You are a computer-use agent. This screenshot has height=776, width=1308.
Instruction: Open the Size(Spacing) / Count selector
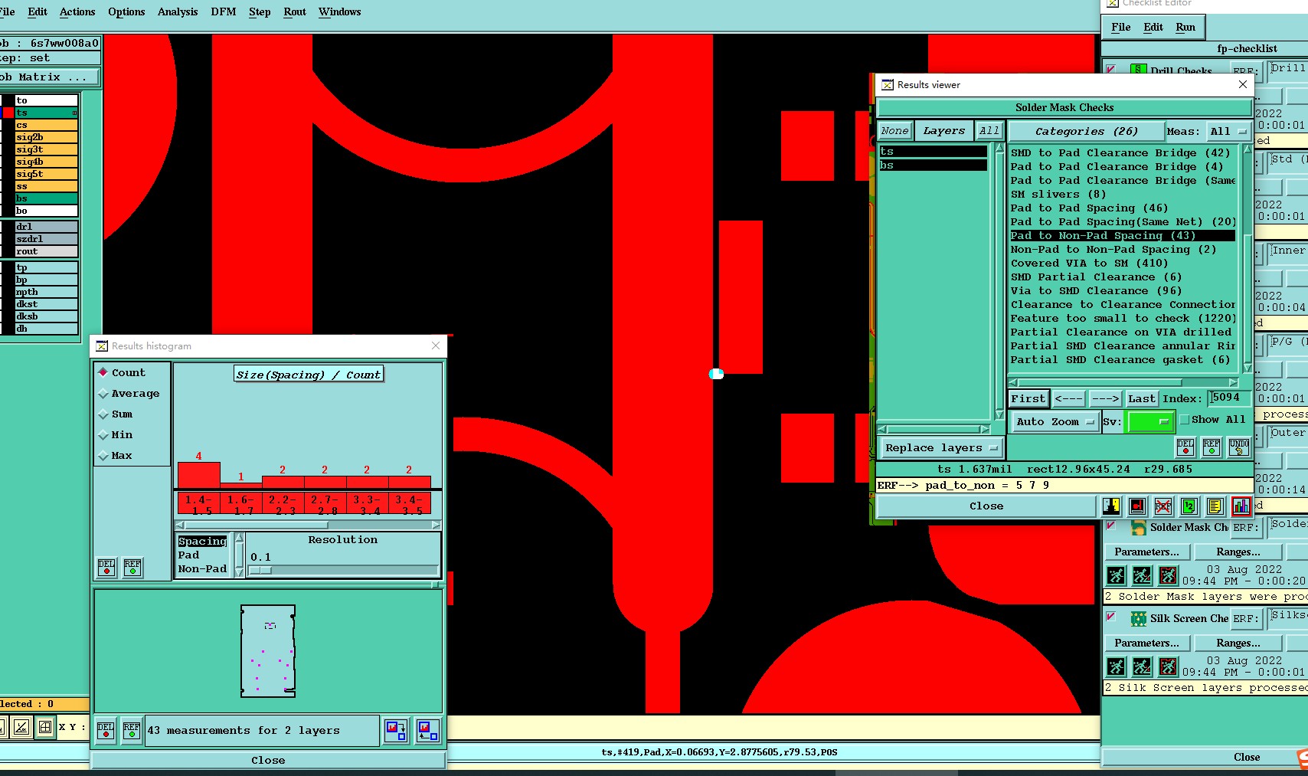point(308,375)
